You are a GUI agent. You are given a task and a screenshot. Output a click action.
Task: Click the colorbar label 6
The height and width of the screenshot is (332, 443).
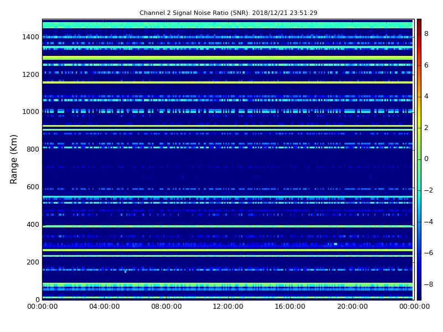[x=426, y=65]
